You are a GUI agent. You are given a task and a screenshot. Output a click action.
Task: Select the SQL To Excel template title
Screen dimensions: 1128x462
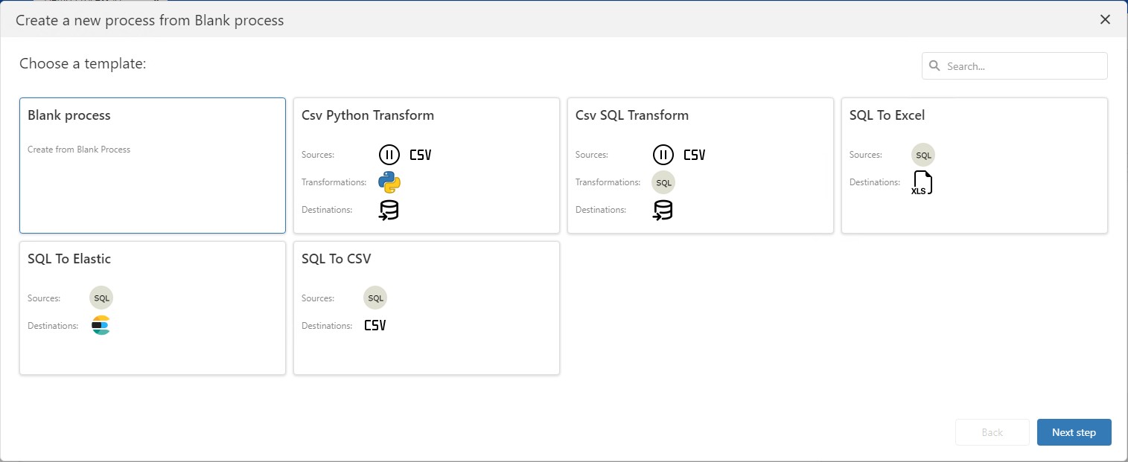(x=887, y=115)
